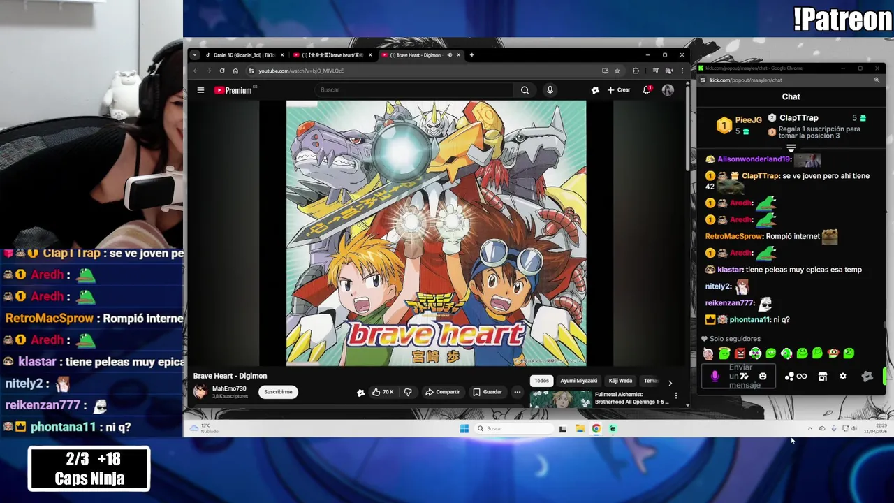Click the sparkle icon beside like button
Viewport: 894px width, 503px height.
pos(360,393)
